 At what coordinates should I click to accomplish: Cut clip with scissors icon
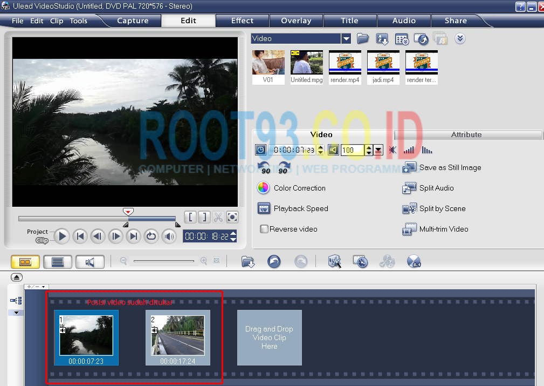(218, 217)
